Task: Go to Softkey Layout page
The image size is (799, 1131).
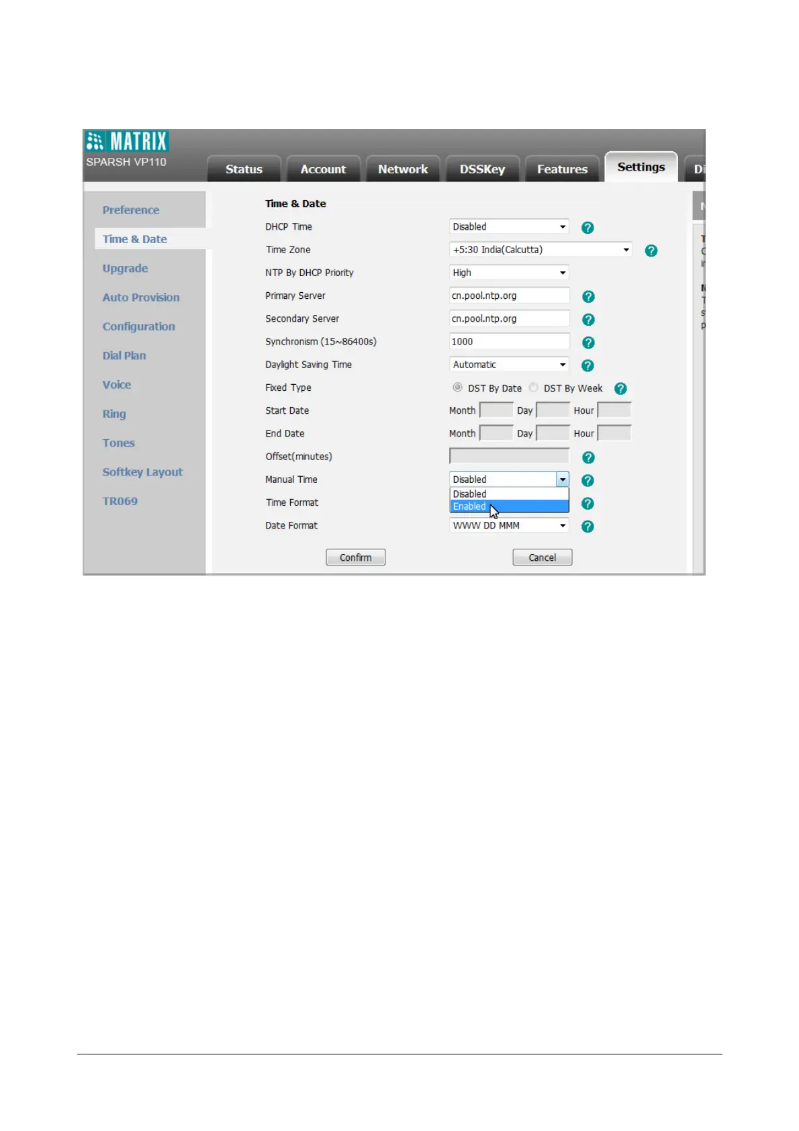Action: point(142,472)
